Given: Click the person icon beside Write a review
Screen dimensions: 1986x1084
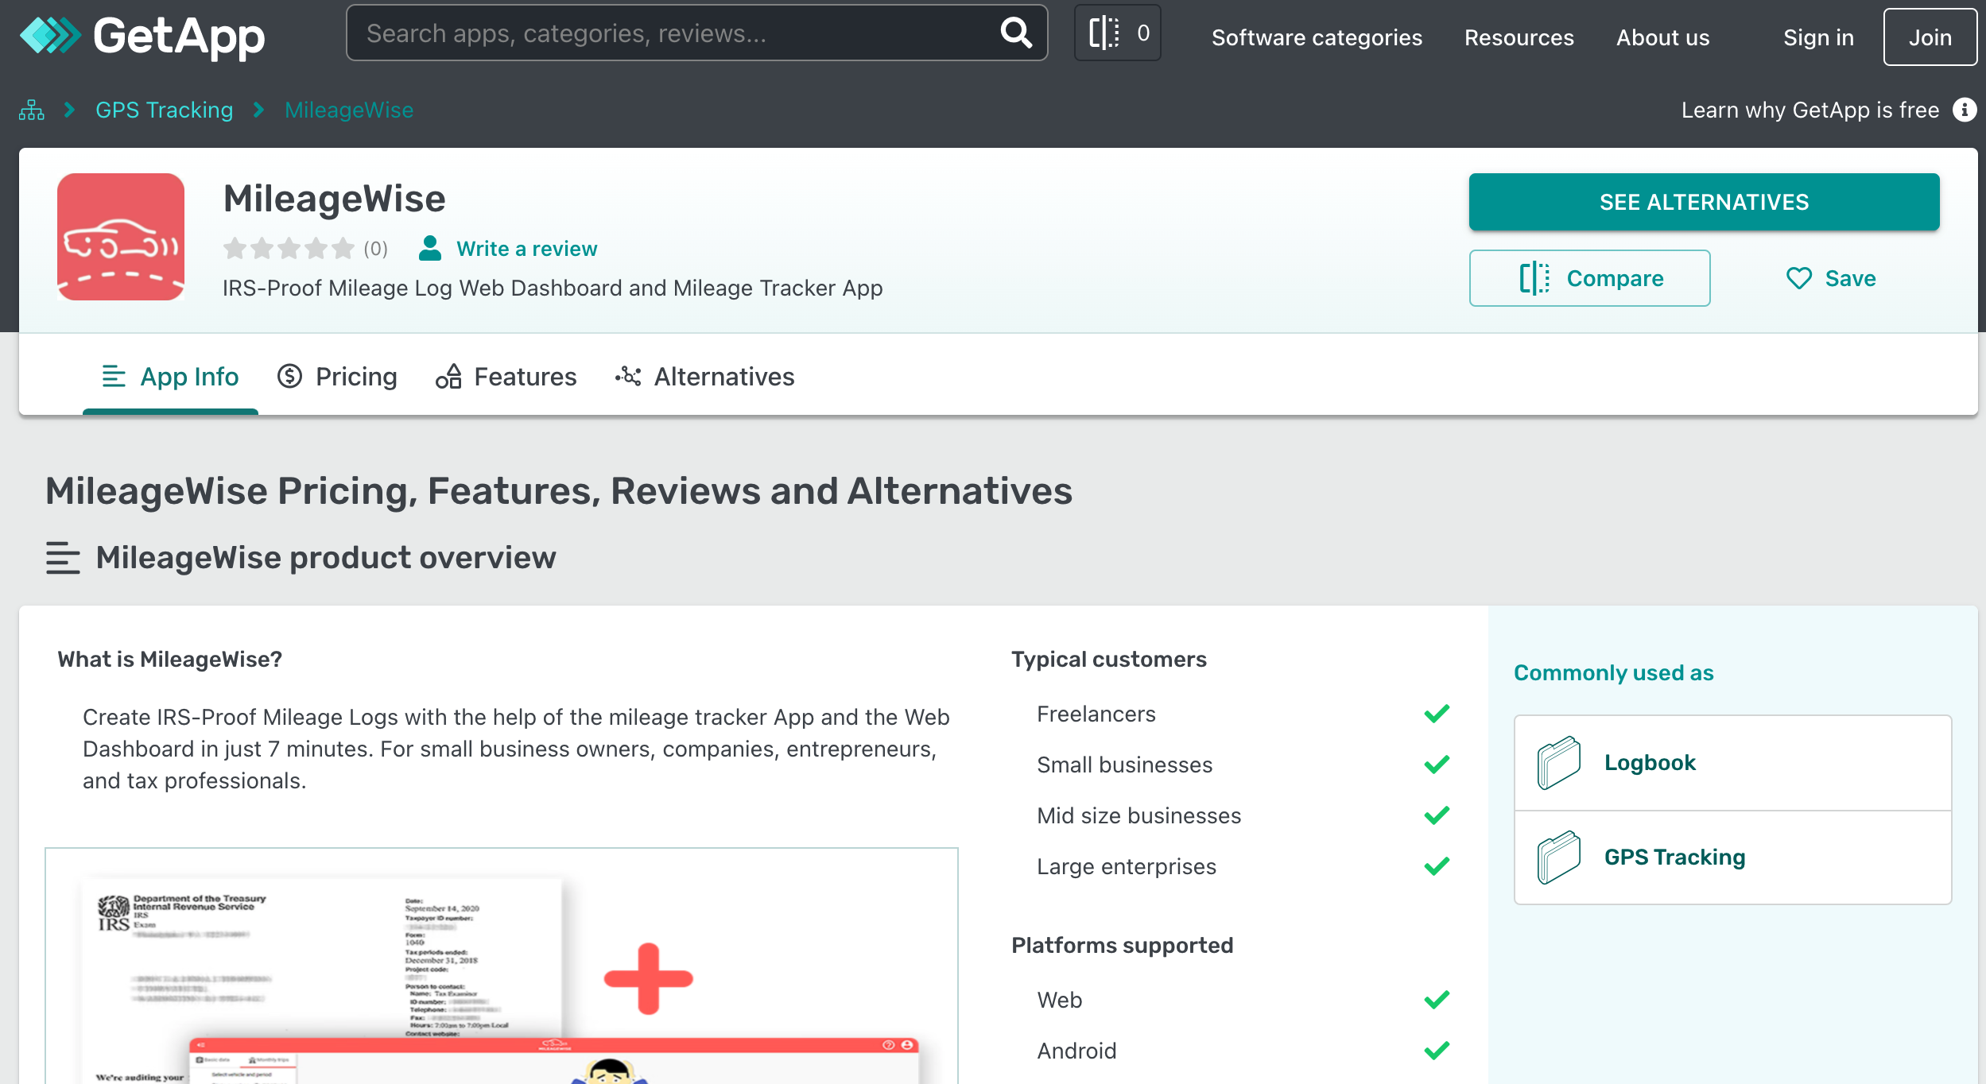Looking at the screenshot, I should (429, 248).
